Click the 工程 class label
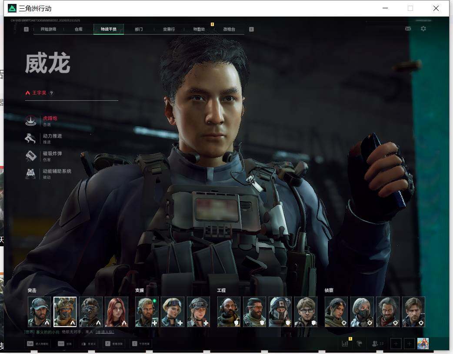This screenshot has height=354, width=453. [x=221, y=291]
